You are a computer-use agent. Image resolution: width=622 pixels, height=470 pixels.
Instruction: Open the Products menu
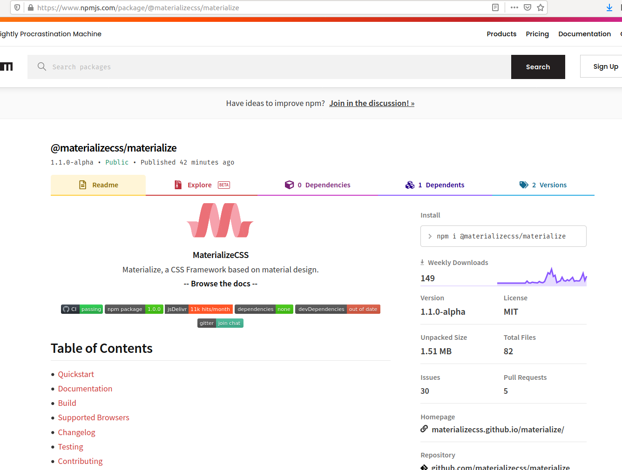pyautogui.click(x=501, y=34)
